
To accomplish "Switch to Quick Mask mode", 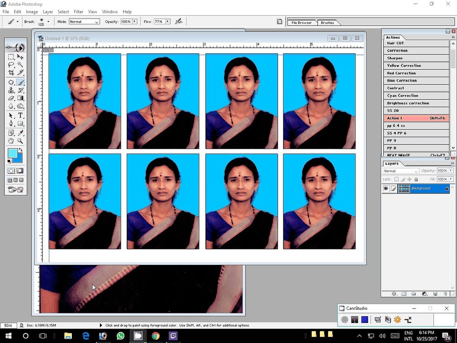I will (x=20, y=171).
